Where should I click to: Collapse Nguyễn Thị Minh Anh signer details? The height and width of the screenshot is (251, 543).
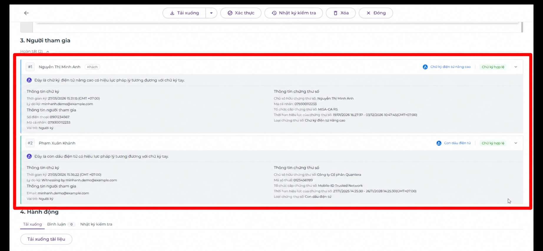(x=516, y=67)
